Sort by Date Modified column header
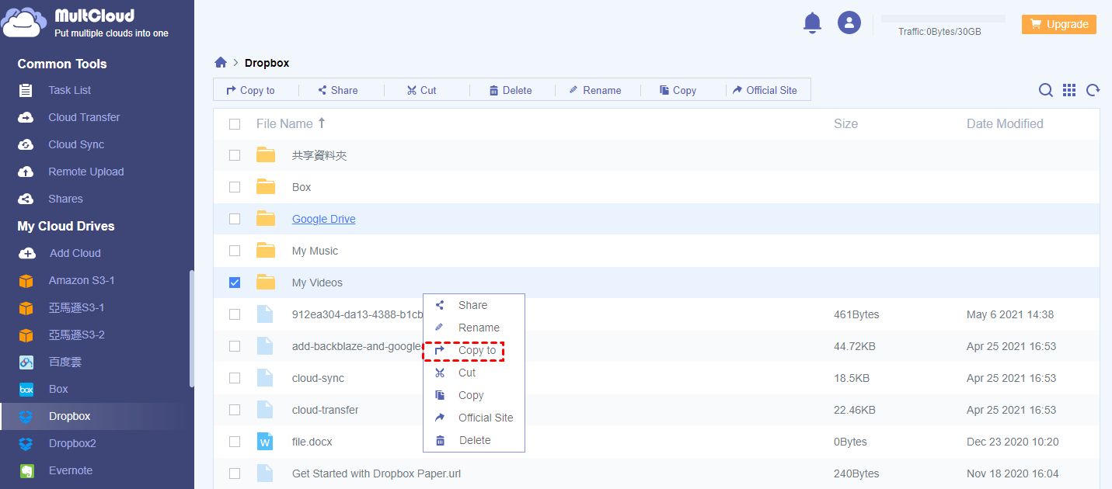 [x=1005, y=123]
